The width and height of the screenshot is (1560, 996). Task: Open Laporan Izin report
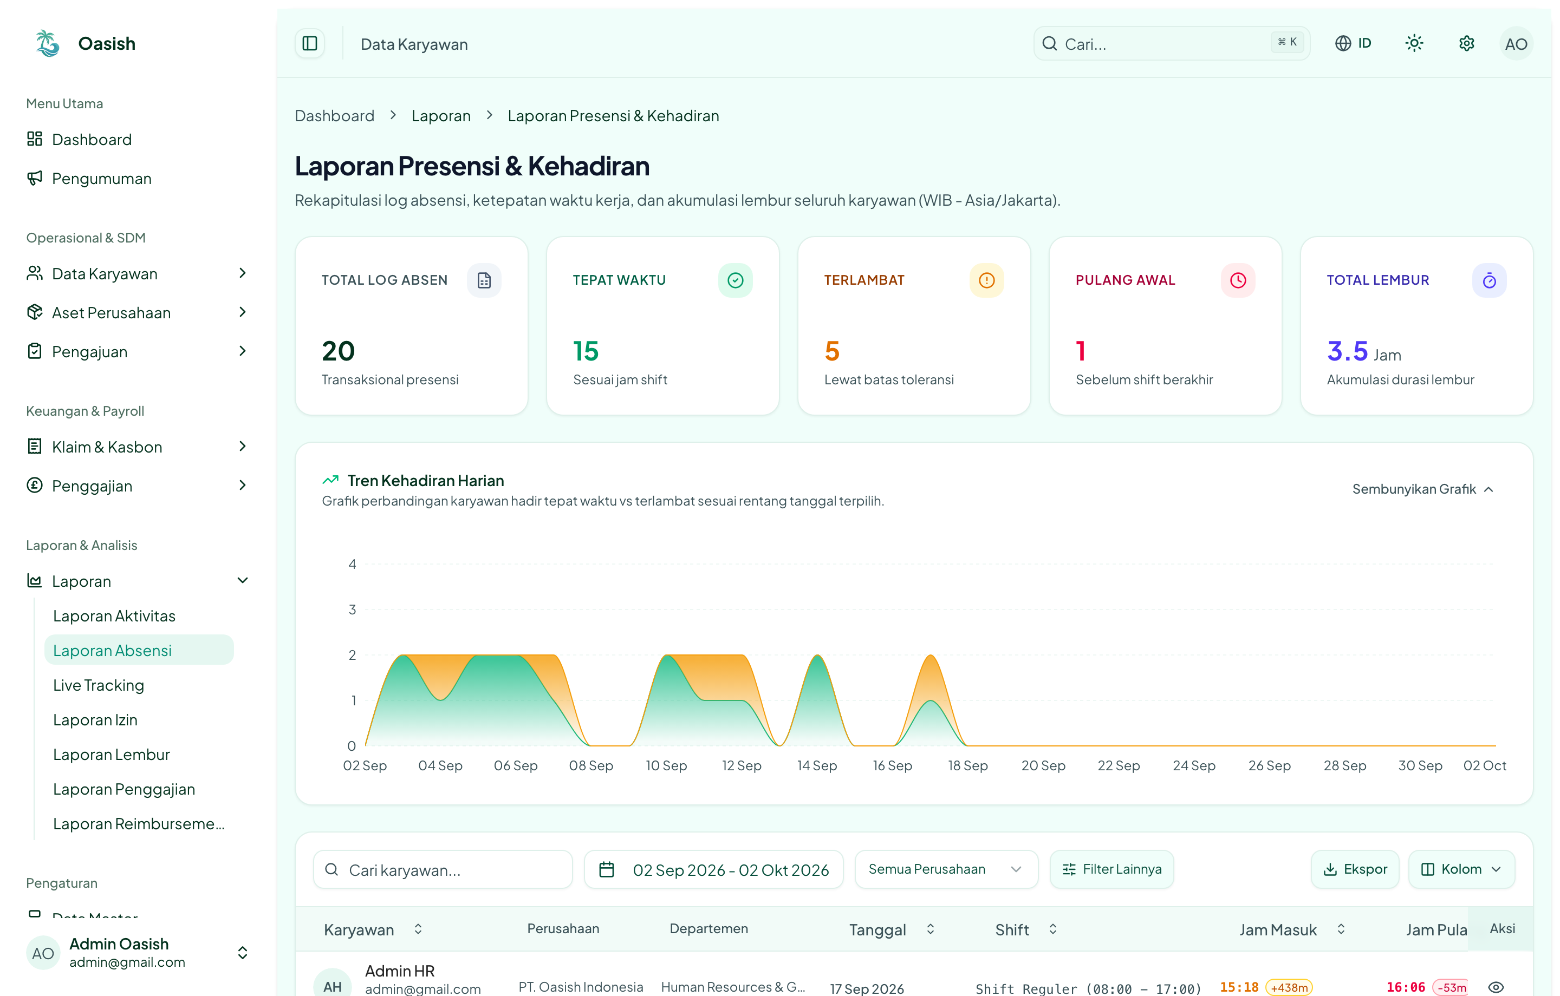[139, 719]
